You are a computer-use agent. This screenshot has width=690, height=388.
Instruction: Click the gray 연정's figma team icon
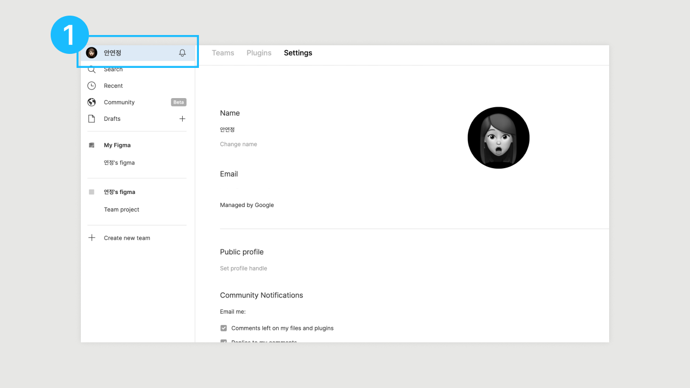92,192
